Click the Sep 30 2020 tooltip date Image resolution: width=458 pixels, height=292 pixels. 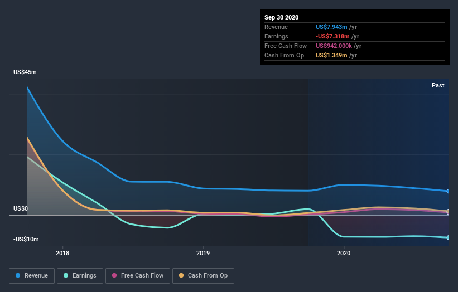[281, 17]
